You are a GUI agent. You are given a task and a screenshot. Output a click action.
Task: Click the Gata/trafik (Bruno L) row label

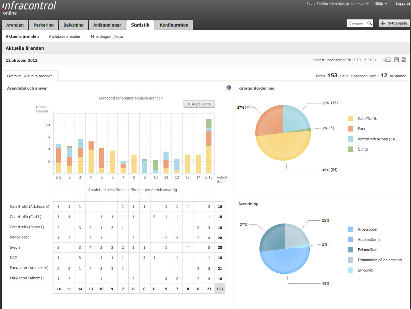tap(27, 227)
